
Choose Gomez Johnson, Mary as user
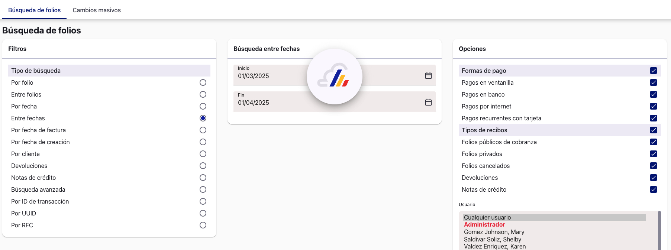point(494,232)
